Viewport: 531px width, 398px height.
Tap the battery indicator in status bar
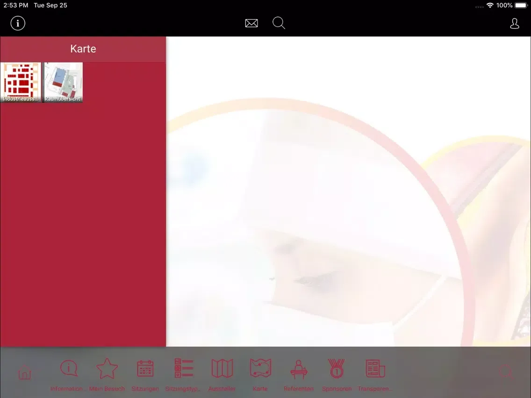pos(521,6)
